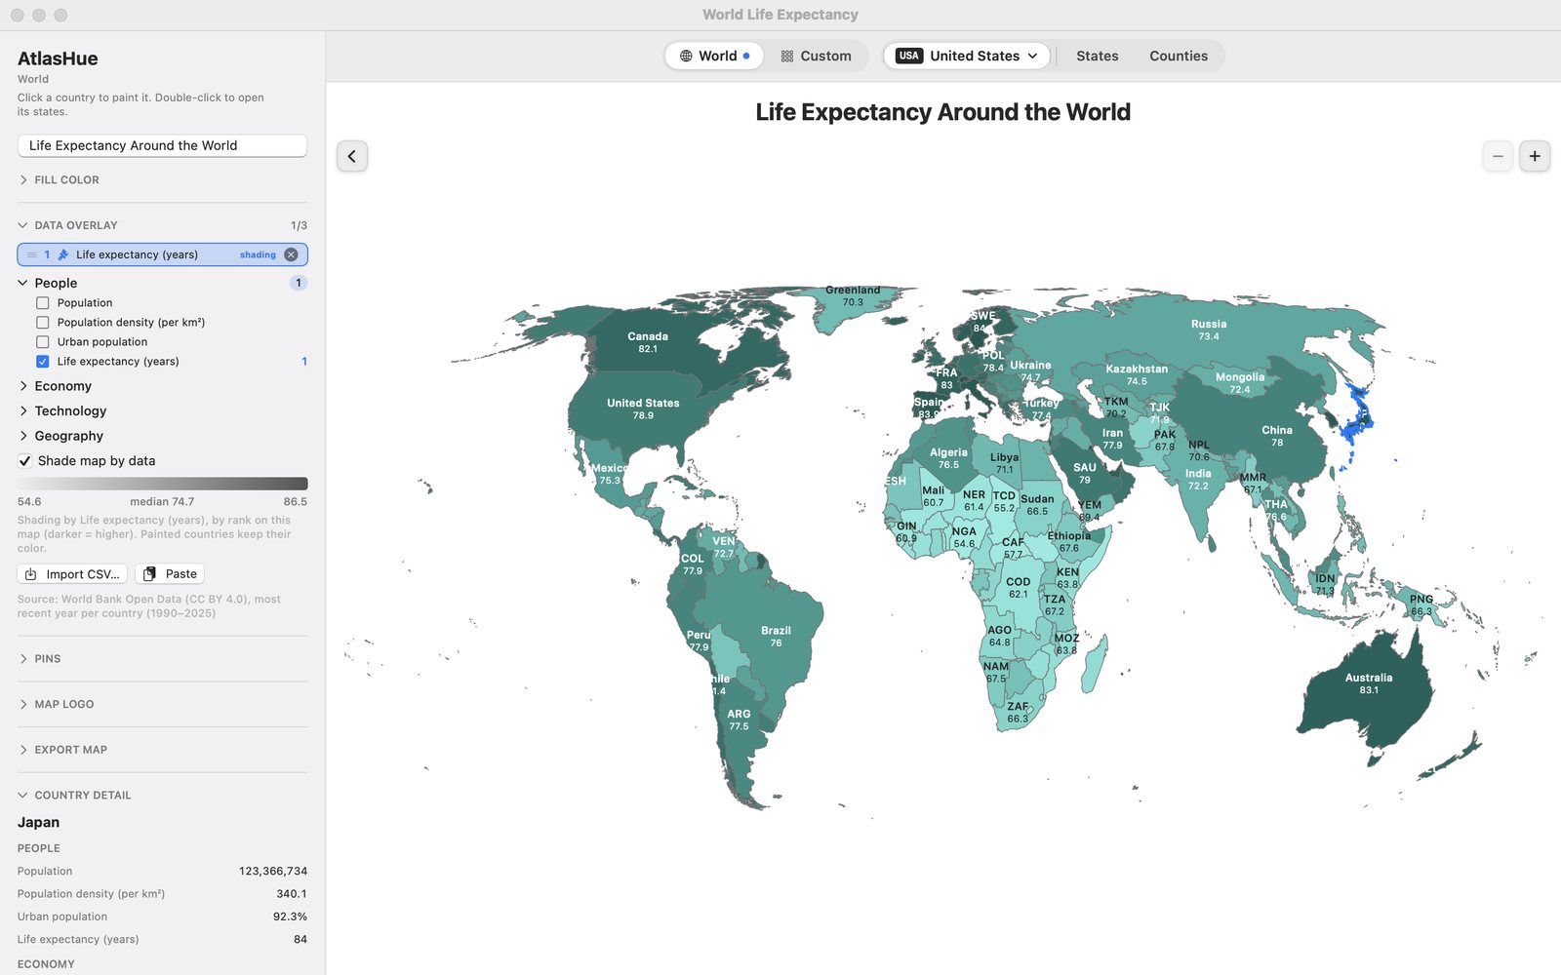The height and width of the screenshot is (975, 1561).
Task: Click the shading label on overlay row
Action: click(x=258, y=255)
